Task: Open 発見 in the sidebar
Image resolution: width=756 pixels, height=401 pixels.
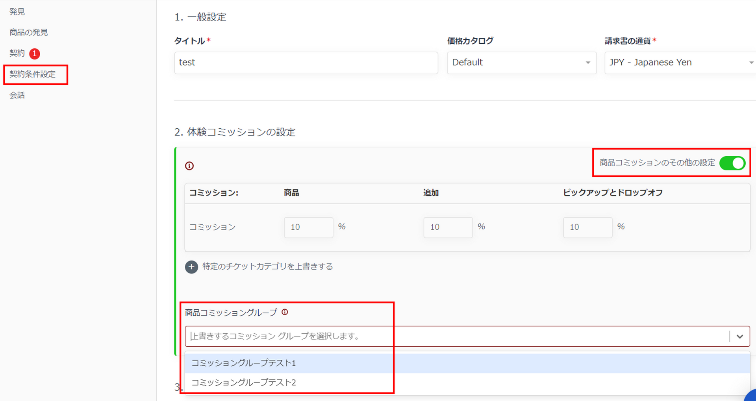Action: click(x=17, y=12)
